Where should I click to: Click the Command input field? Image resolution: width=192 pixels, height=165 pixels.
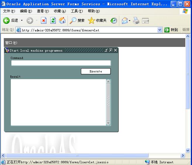pyautogui.click(x=61, y=63)
